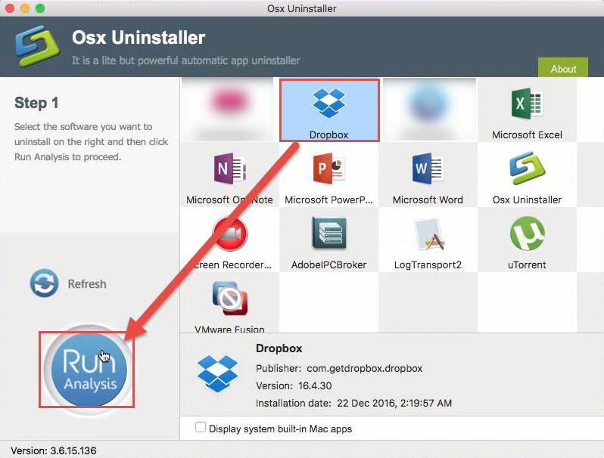Select the blurred blue app tile
The width and height of the screenshot is (604, 458).
click(428, 109)
